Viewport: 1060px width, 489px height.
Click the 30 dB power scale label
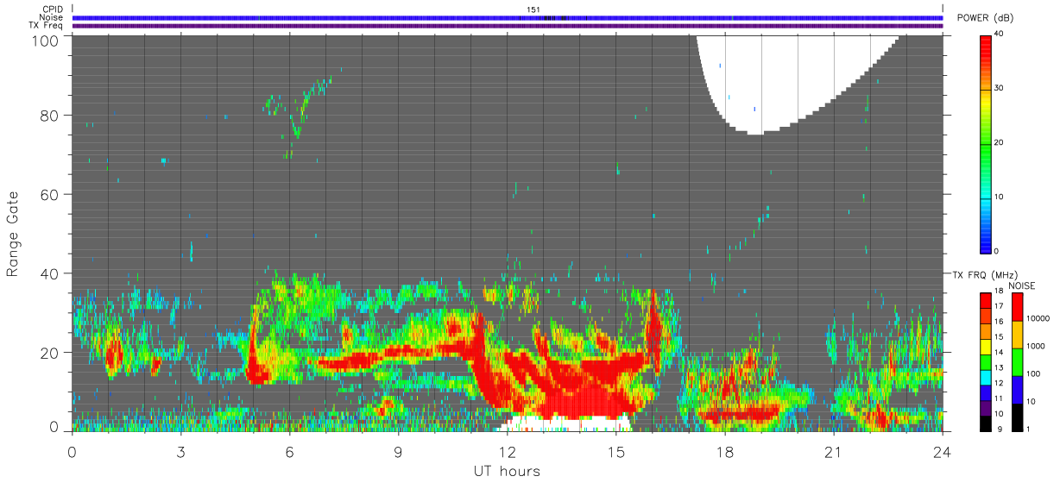[999, 89]
